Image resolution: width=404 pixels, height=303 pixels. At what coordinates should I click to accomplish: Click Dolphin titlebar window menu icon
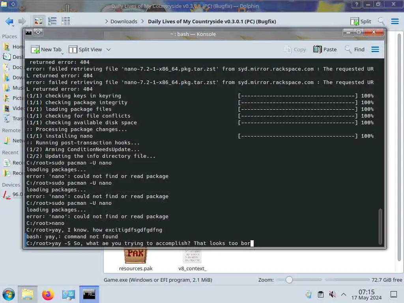point(4,4)
